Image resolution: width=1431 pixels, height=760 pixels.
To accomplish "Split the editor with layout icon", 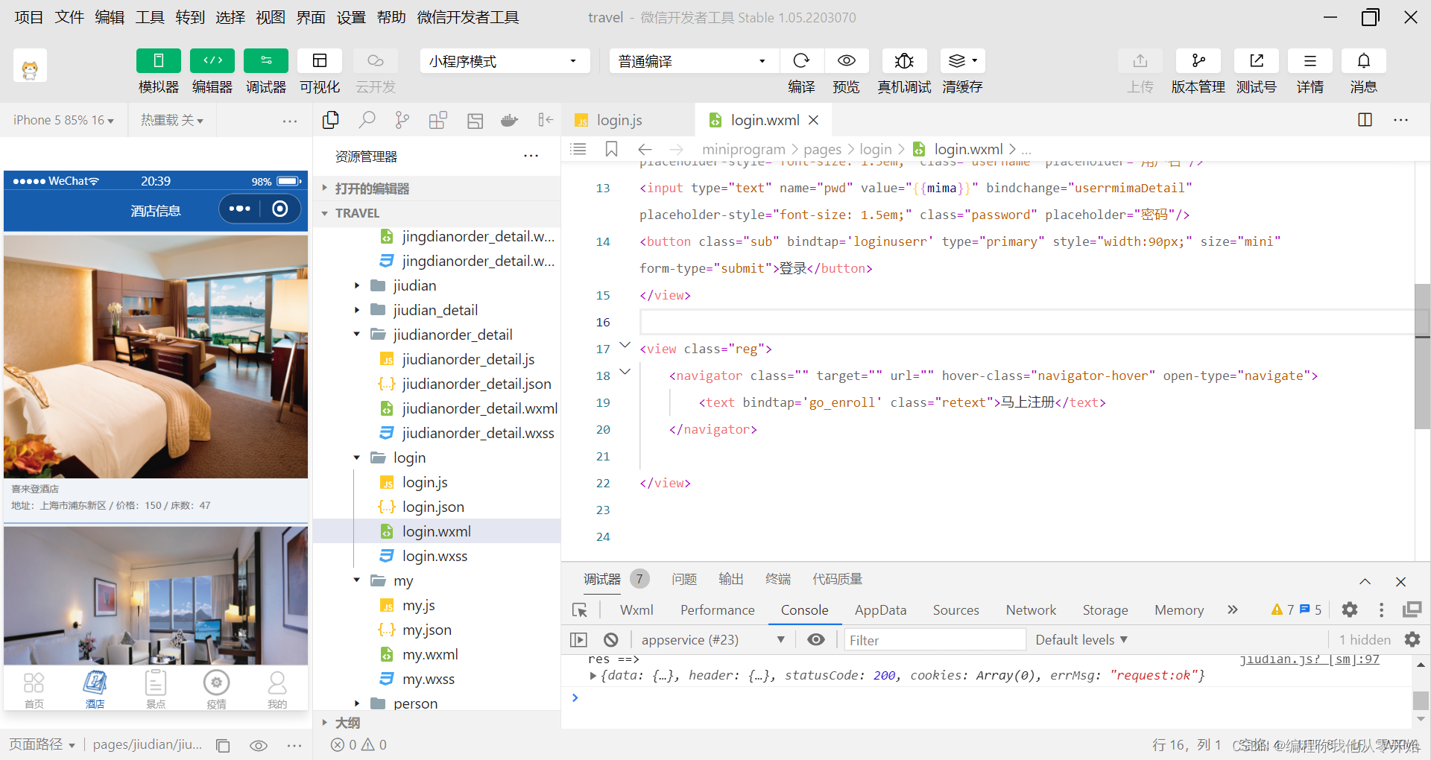I will point(1365,120).
